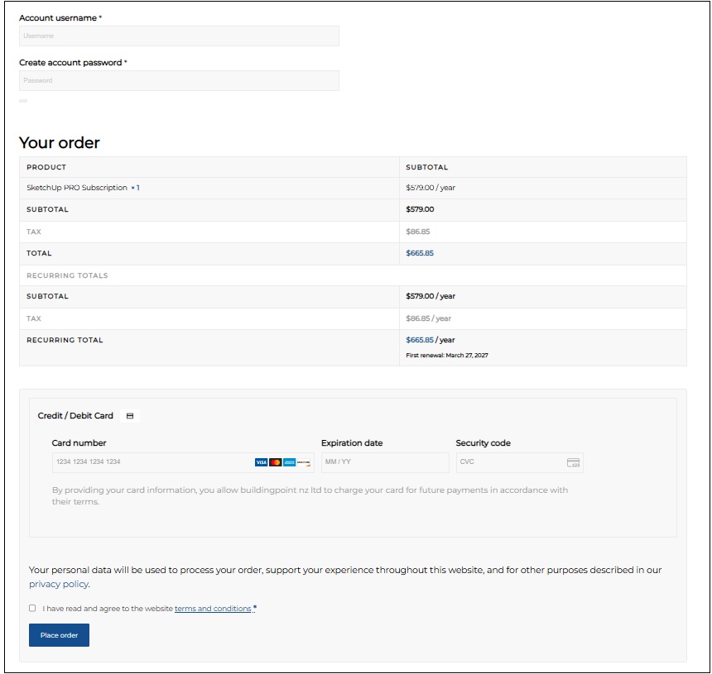The height and width of the screenshot is (674, 712).
Task: Click the × 1 product quantity
Action: [135, 188]
